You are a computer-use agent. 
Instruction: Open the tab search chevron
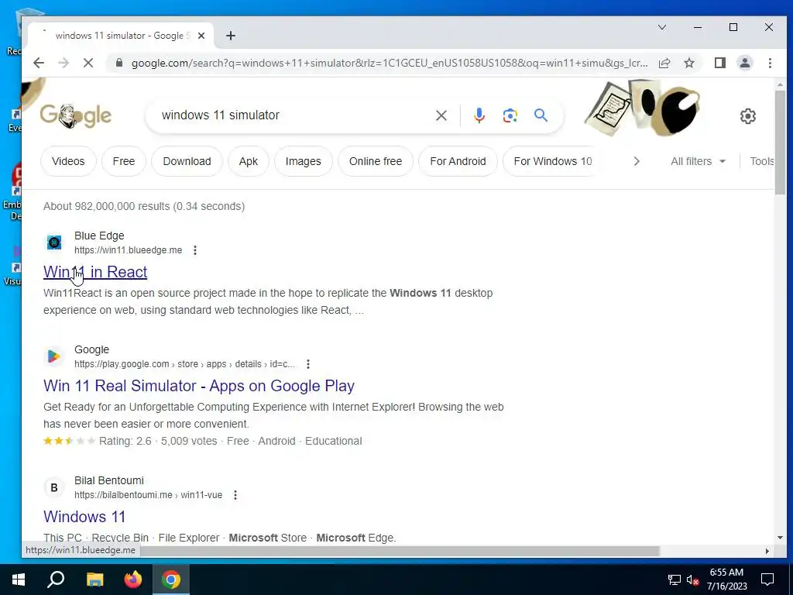click(x=661, y=27)
